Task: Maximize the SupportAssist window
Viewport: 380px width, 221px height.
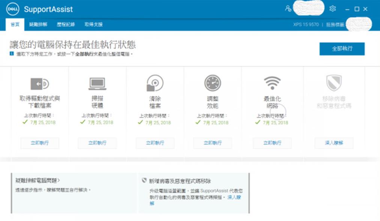Action: [357, 9]
